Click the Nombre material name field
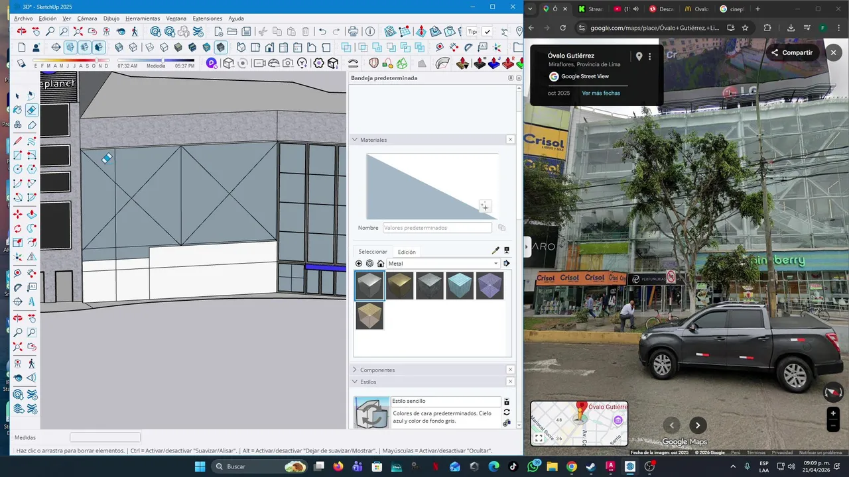The width and height of the screenshot is (849, 477). point(437,228)
